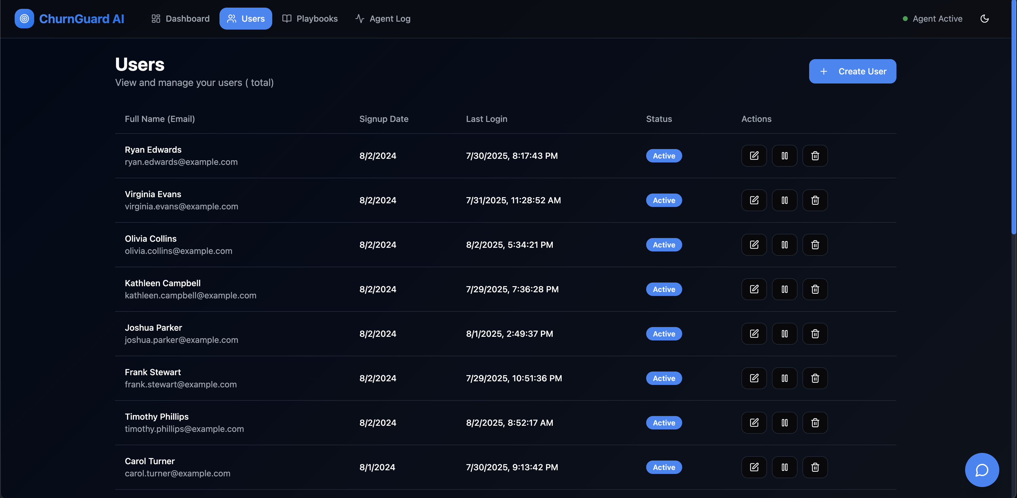Pause Timothy Phillips' account
The image size is (1017, 498).
click(784, 423)
